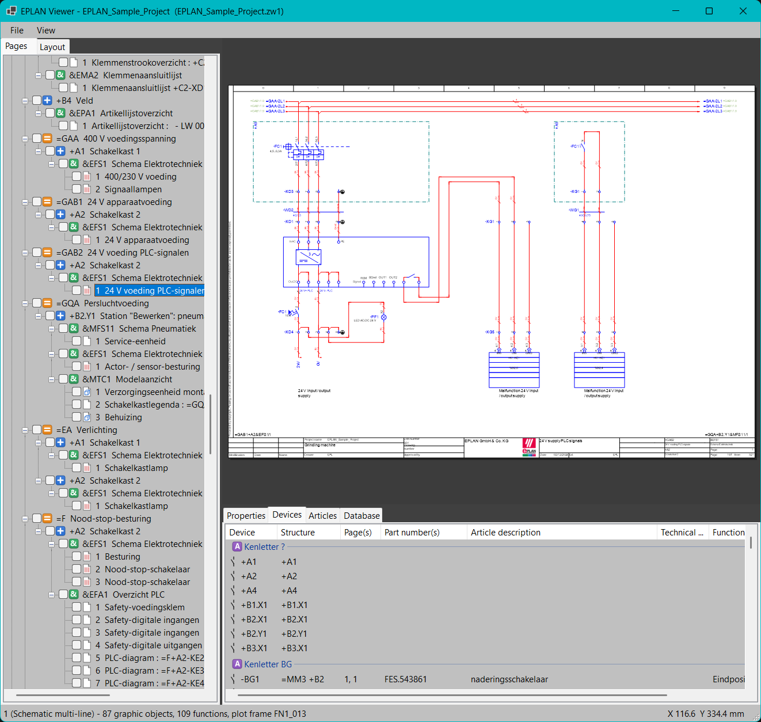The height and width of the screenshot is (722, 761).
Task: Open the Properties tab
Action: click(246, 516)
